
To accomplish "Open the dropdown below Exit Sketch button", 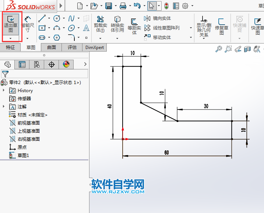I will [11, 38].
